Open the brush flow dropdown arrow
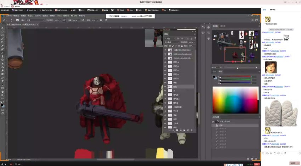Image resolution: width=301 pixels, height=166 pixels. (79, 20)
